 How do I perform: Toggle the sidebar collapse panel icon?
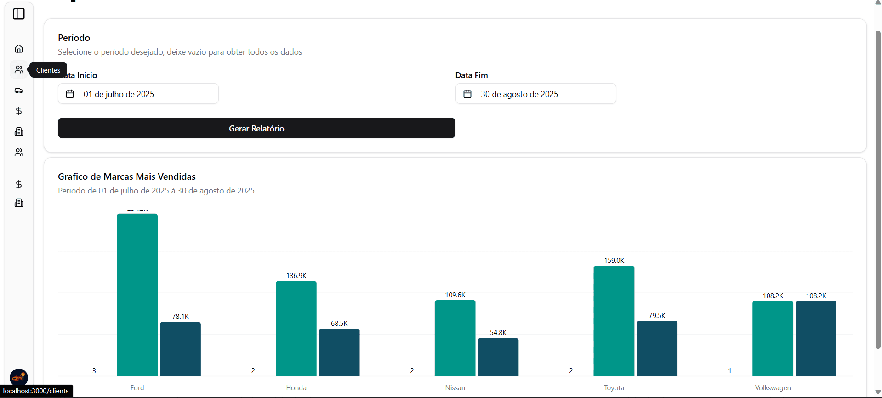pyautogui.click(x=19, y=14)
